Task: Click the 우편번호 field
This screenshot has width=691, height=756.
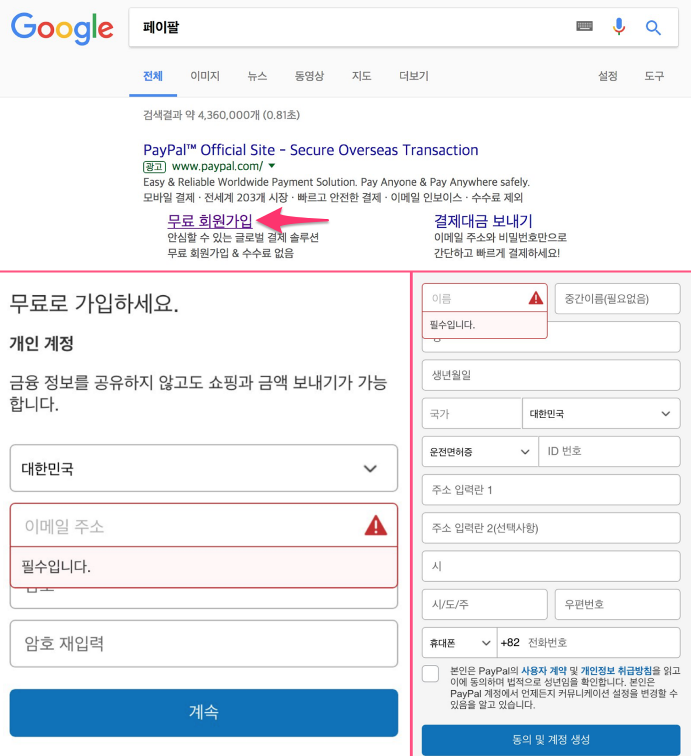Action: click(617, 604)
